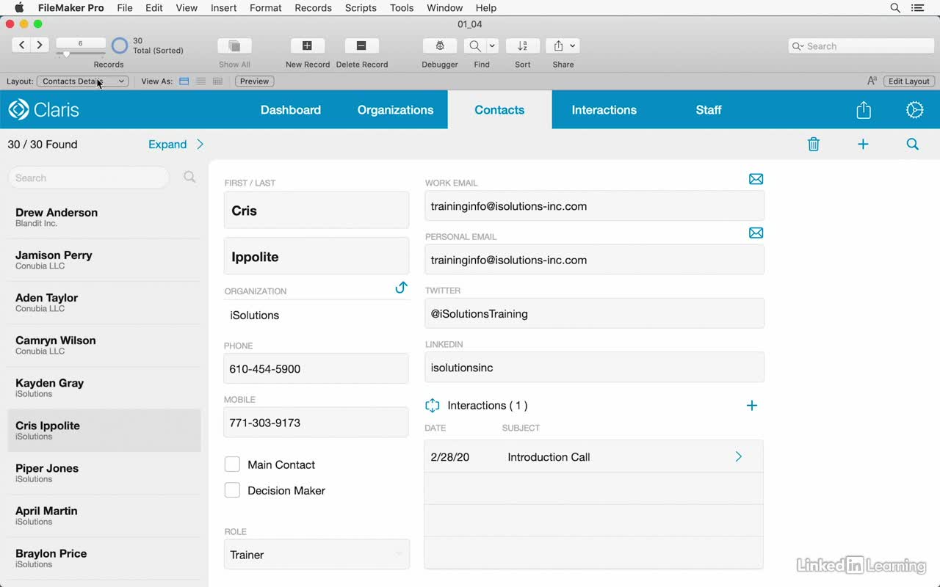Go to previous record arrow
Viewport: 940px width, 587px height.
[x=22, y=45]
